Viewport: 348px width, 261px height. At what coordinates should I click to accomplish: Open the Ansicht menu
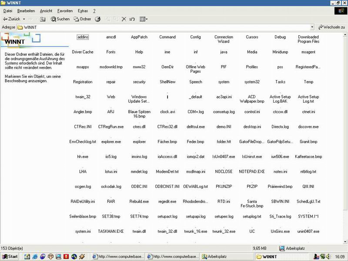pyautogui.click(x=46, y=11)
